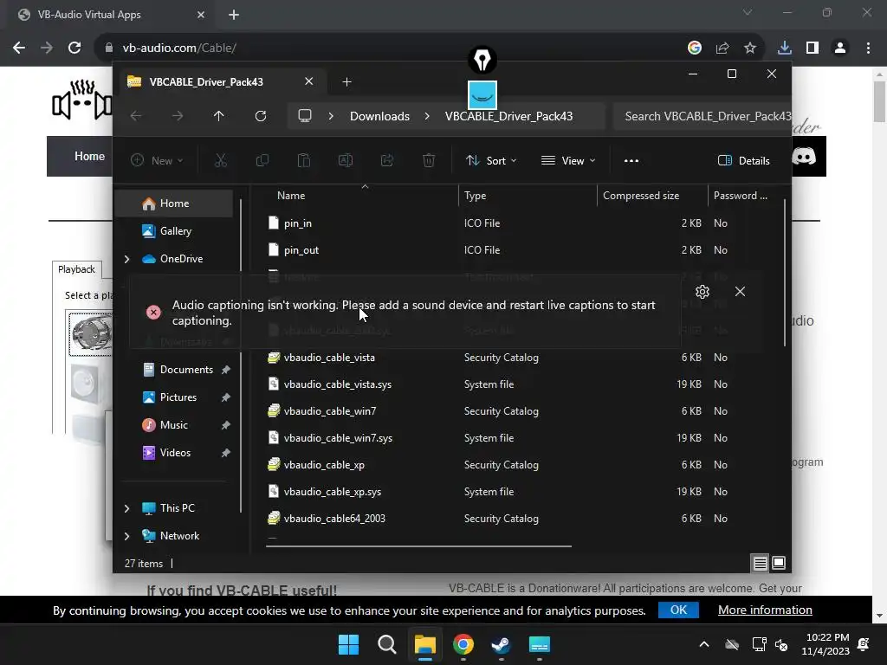Image resolution: width=887 pixels, height=665 pixels.
Task: Open the View dropdown menu
Action: [x=568, y=160]
